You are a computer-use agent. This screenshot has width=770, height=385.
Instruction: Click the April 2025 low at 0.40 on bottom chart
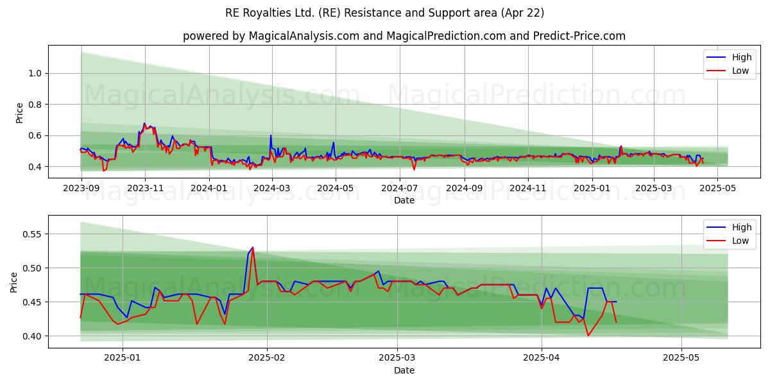(x=588, y=336)
